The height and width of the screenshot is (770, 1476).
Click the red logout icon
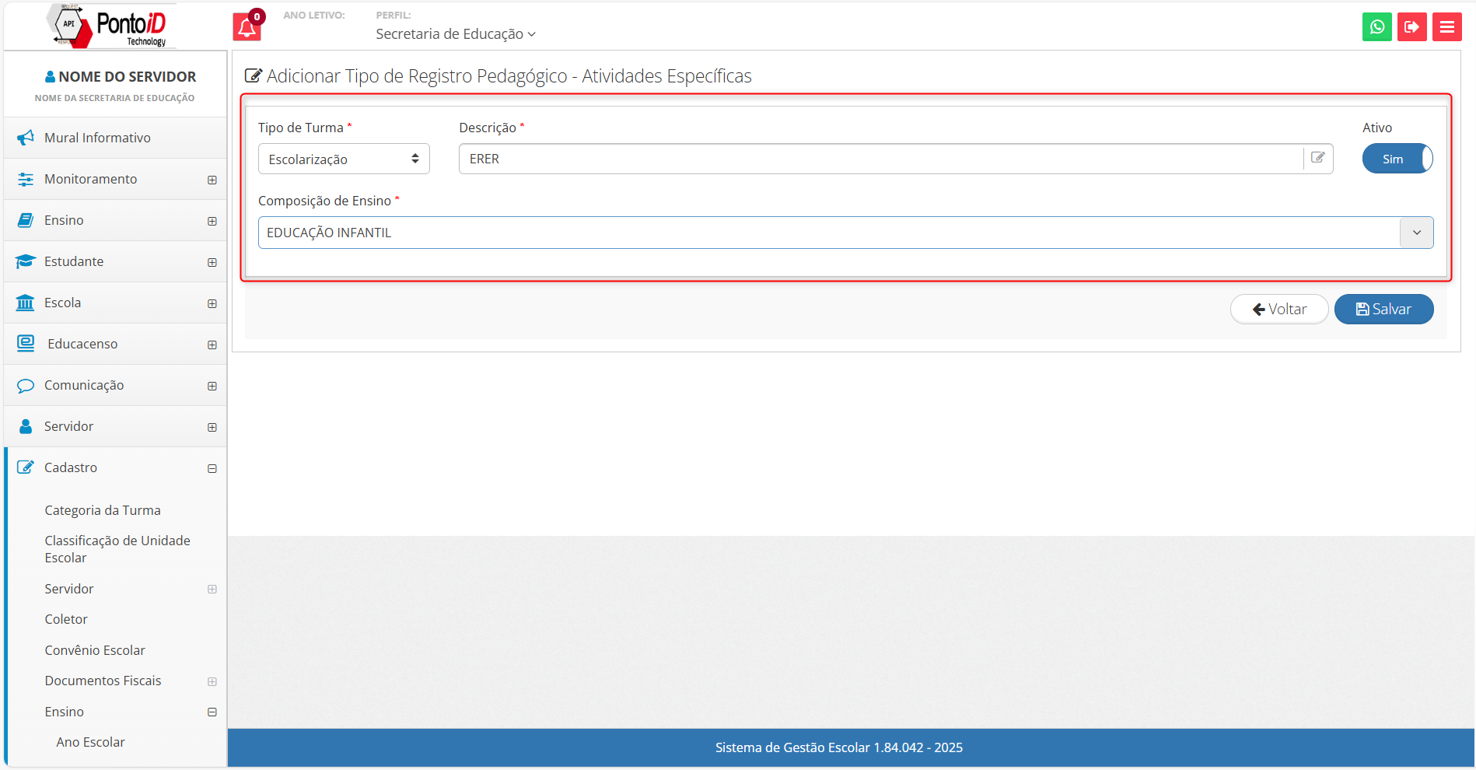[1411, 27]
